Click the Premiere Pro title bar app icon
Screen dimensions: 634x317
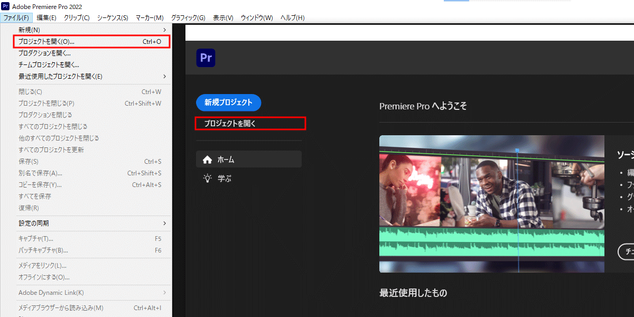pos(5,6)
